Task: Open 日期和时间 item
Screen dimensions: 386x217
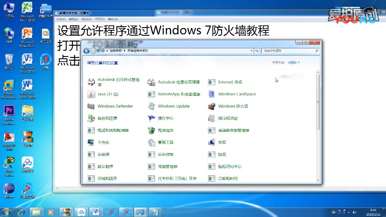Action: point(223,179)
